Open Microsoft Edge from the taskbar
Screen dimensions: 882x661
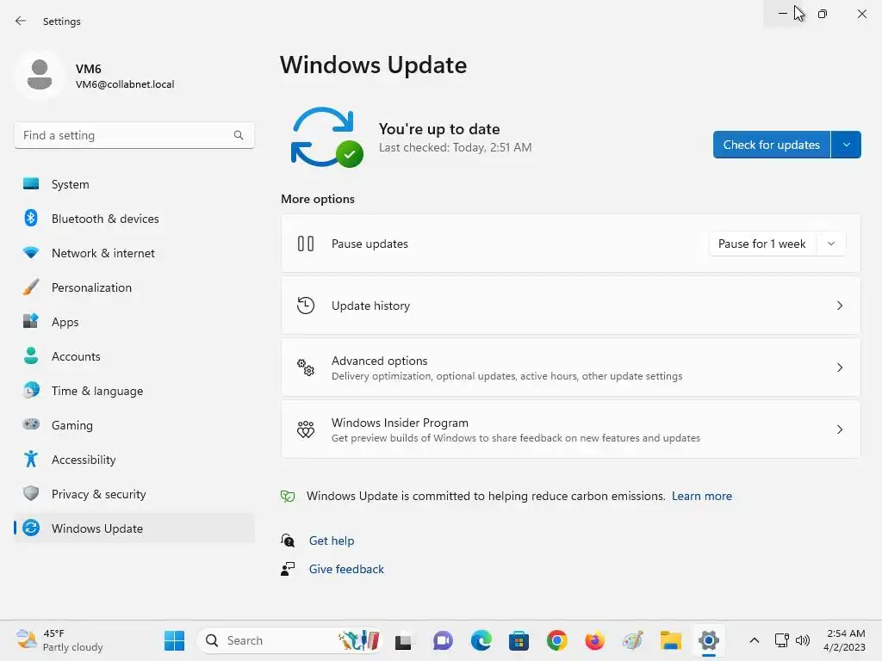(481, 640)
